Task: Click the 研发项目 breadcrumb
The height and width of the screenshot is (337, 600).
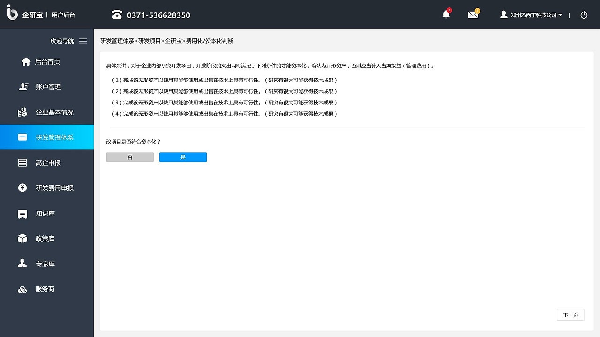Action: point(150,41)
